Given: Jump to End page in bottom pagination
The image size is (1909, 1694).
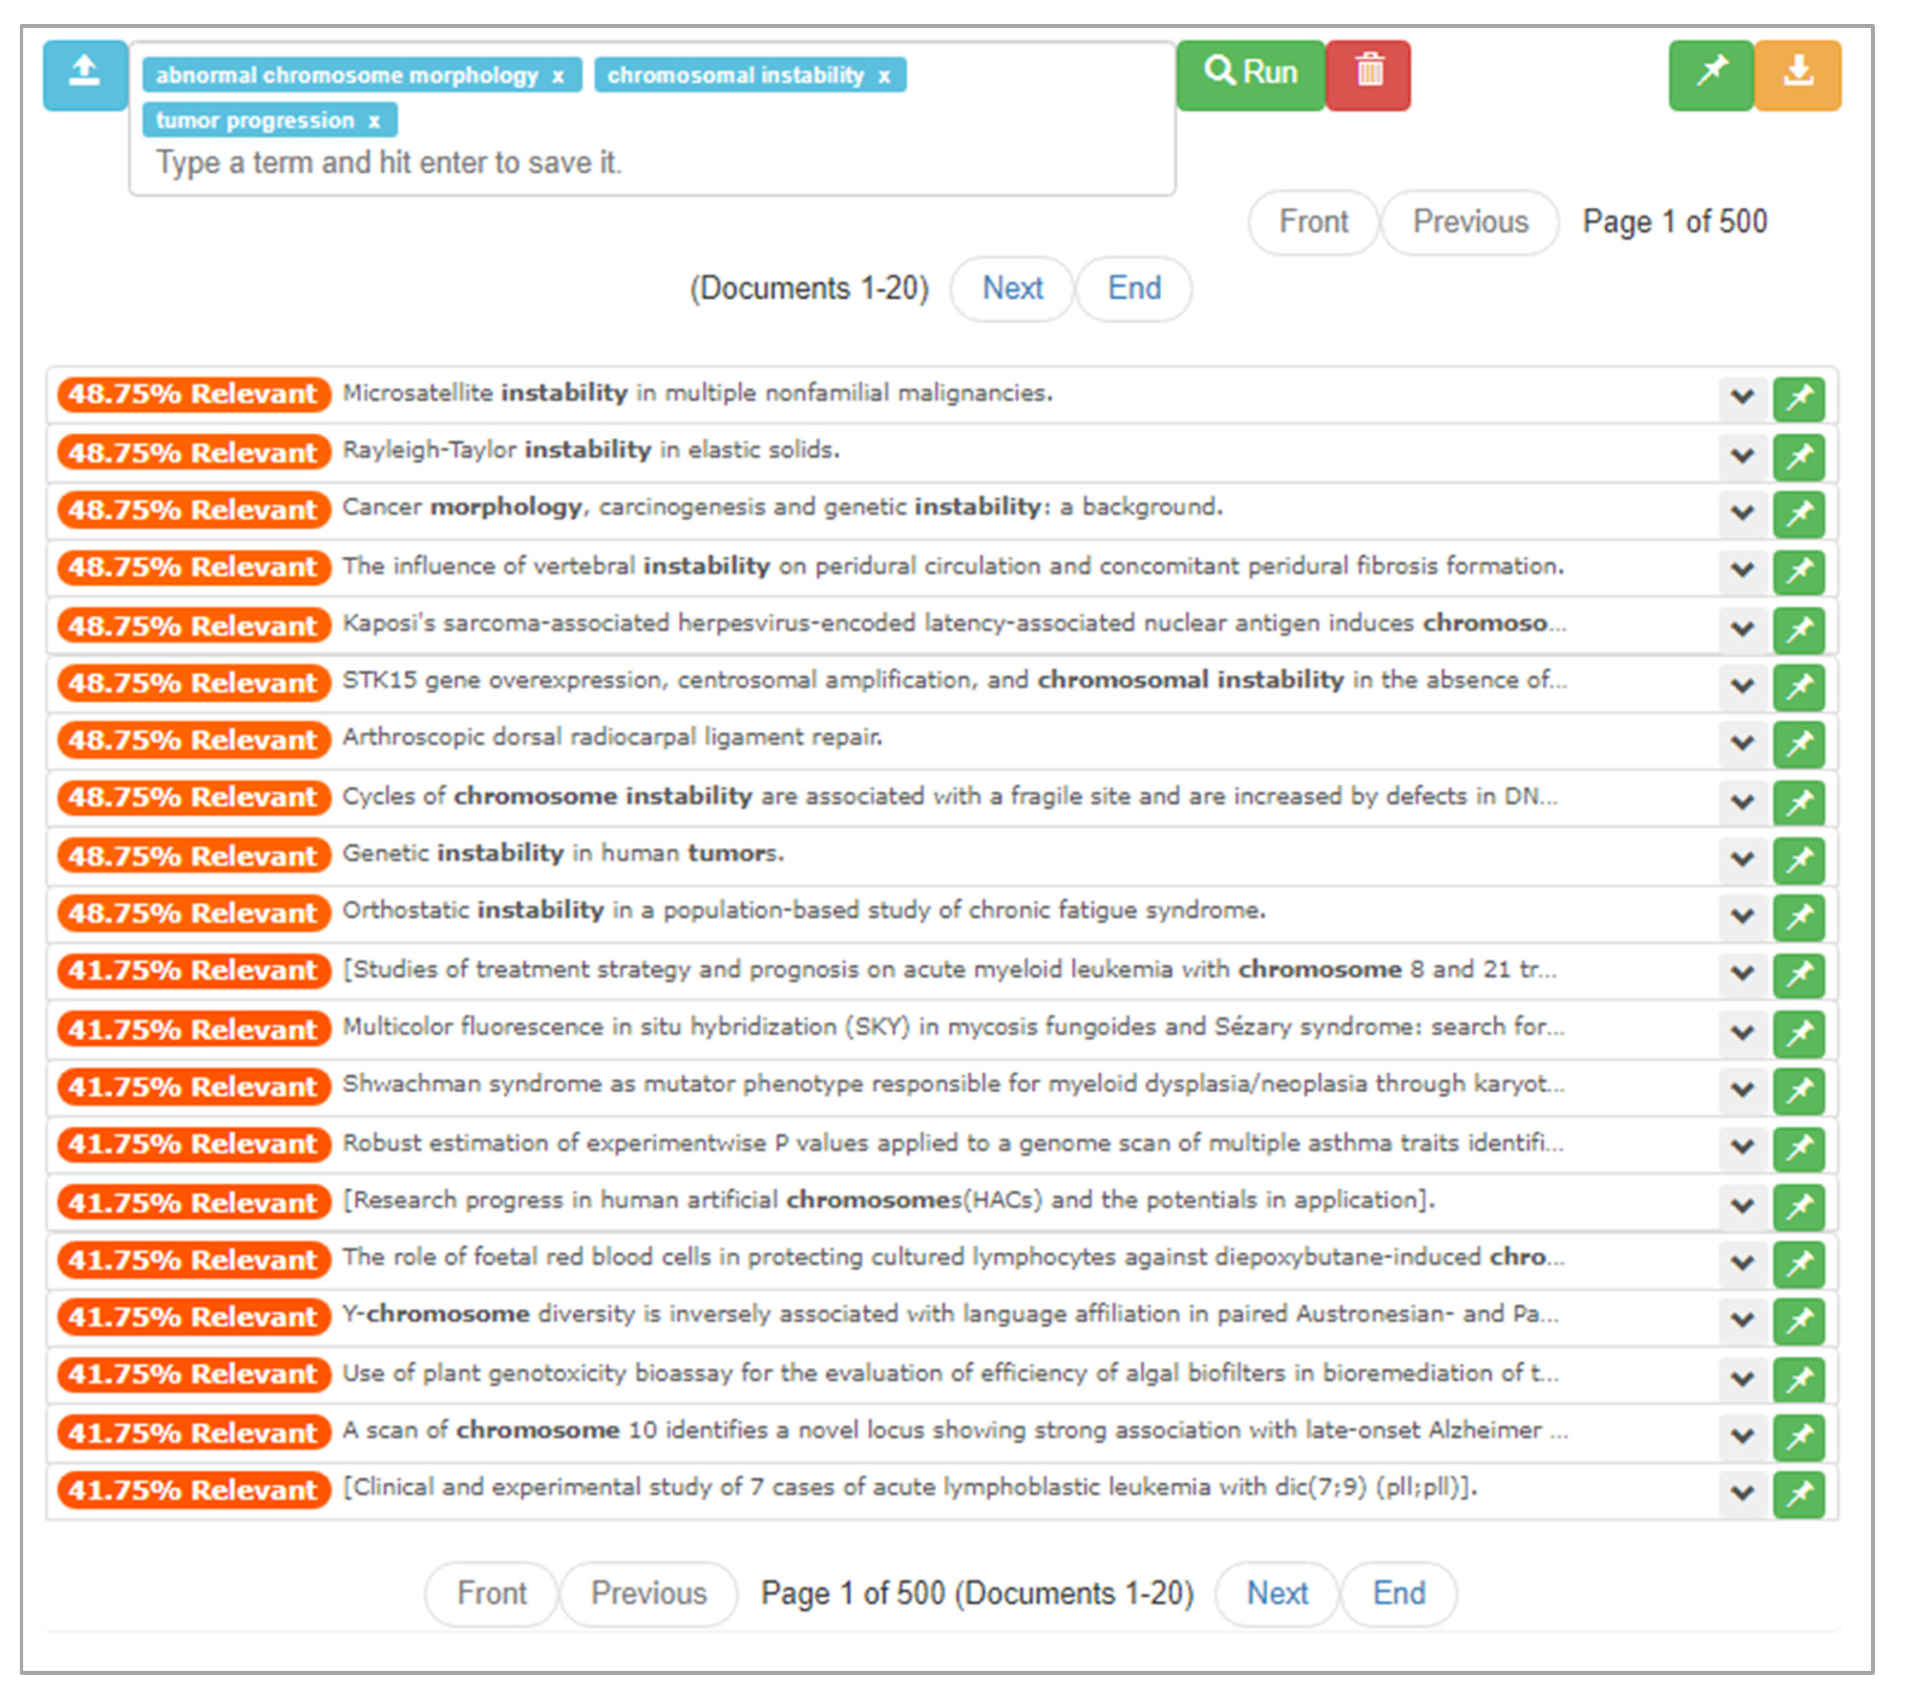Looking at the screenshot, I should pos(1398,1593).
